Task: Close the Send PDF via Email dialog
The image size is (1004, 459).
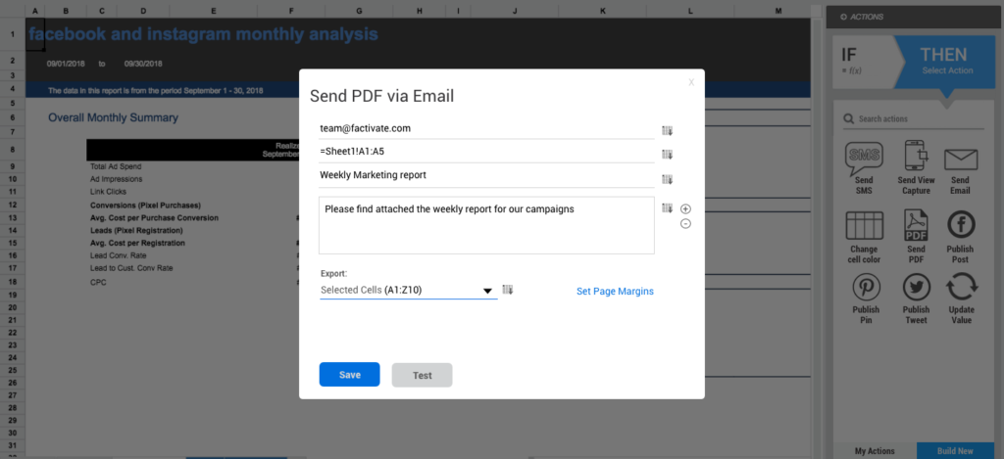Action: (691, 82)
